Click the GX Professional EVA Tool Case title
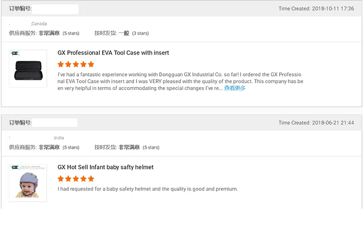This screenshot has width=363, height=242. pyautogui.click(x=113, y=53)
